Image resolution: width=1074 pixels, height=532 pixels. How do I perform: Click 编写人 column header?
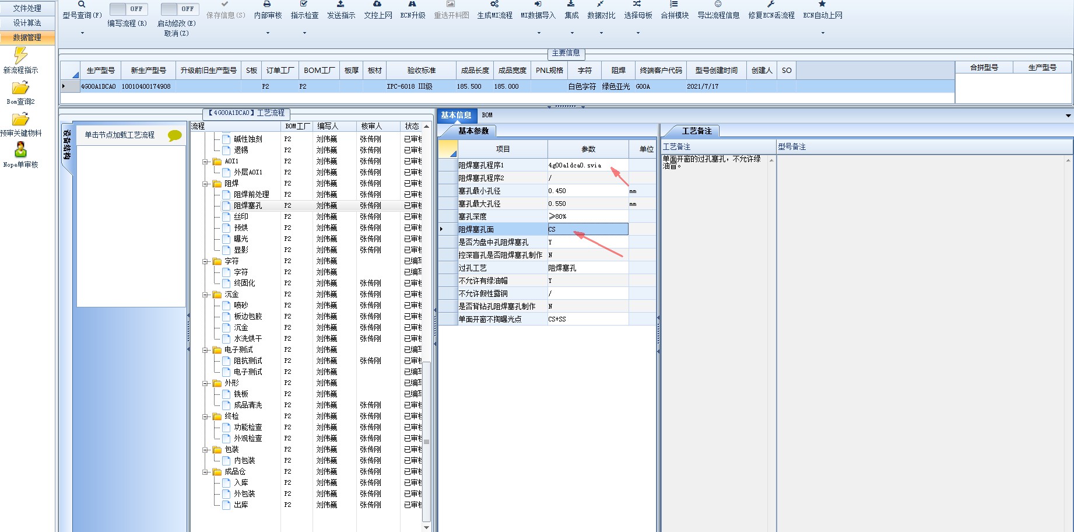pyautogui.click(x=334, y=127)
